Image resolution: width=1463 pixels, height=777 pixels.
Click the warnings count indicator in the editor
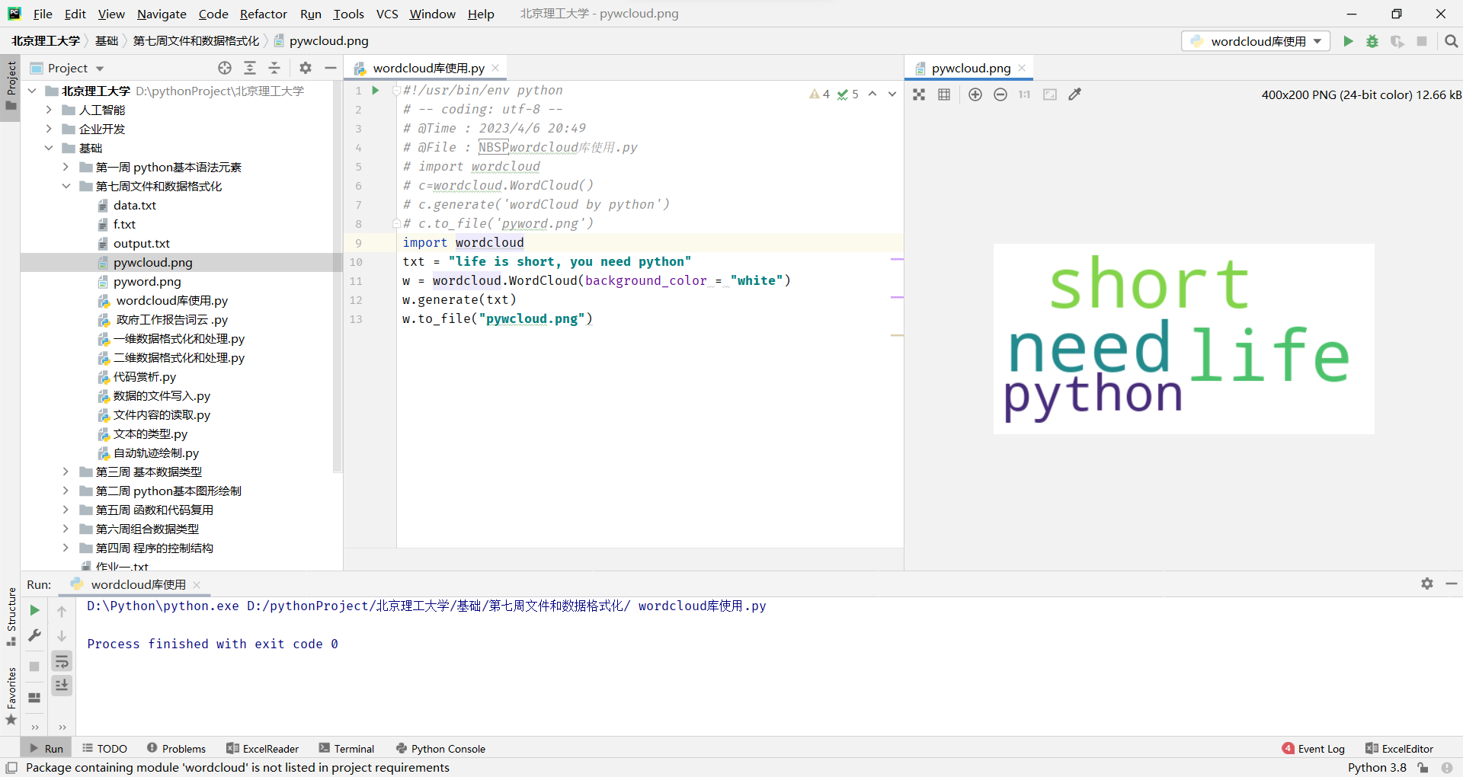pos(820,94)
